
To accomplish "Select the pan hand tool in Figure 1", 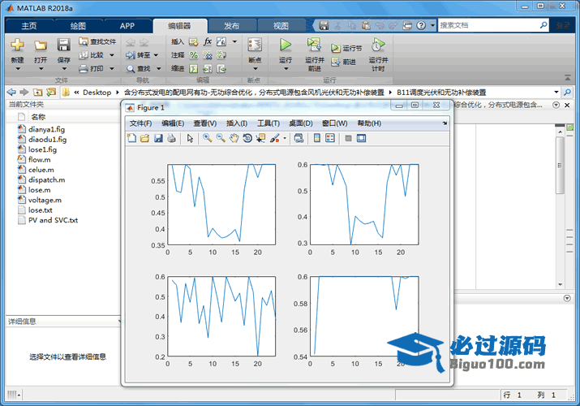I will click(x=234, y=138).
